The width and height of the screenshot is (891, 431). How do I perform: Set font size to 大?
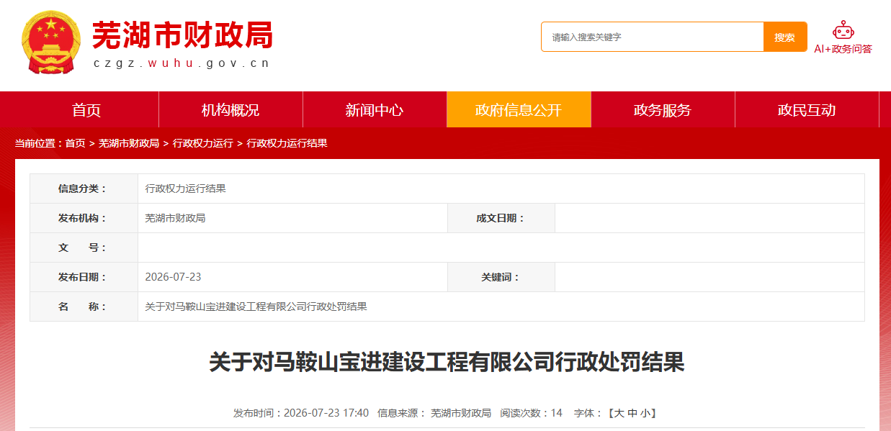coord(619,413)
